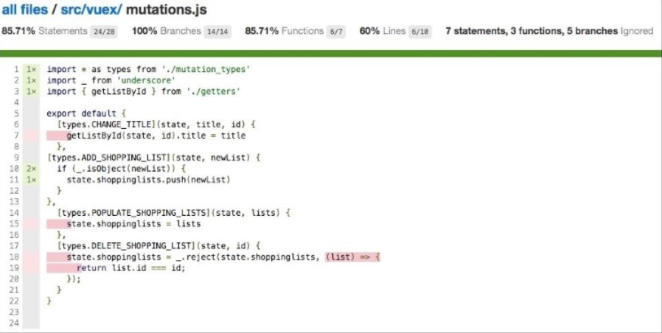Click the 85.71% Statements percentage
The width and height of the screenshot is (662, 333).
(x=18, y=31)
